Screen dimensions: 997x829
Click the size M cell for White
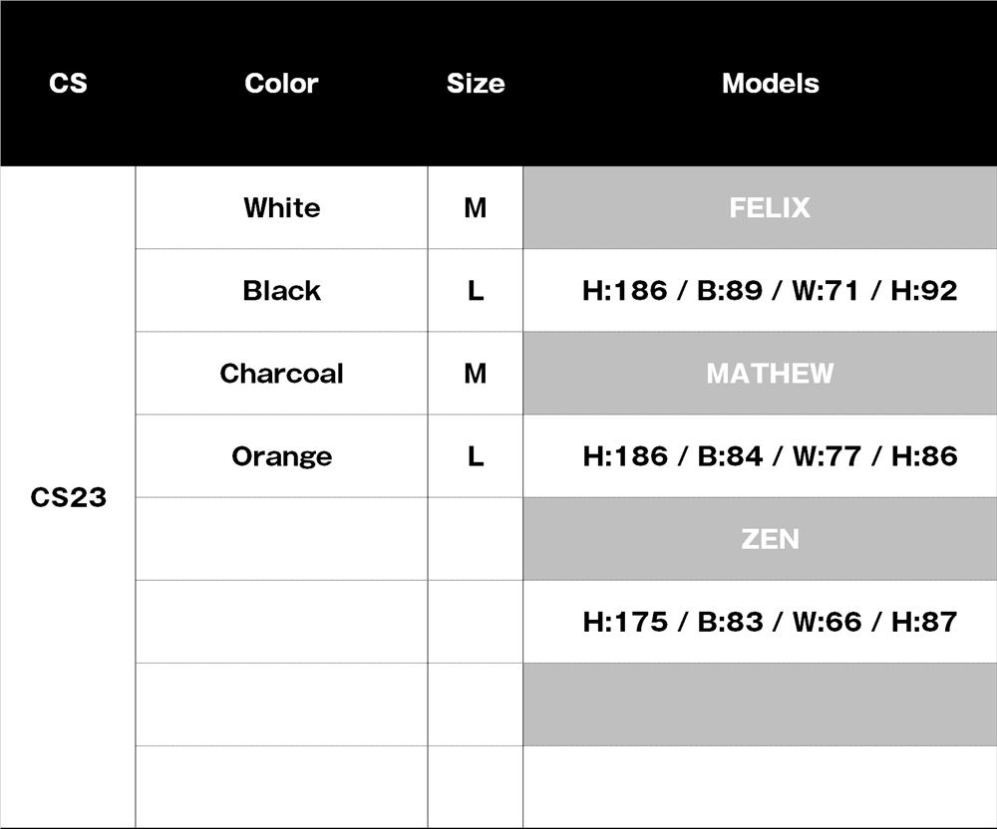pos(476,207)
